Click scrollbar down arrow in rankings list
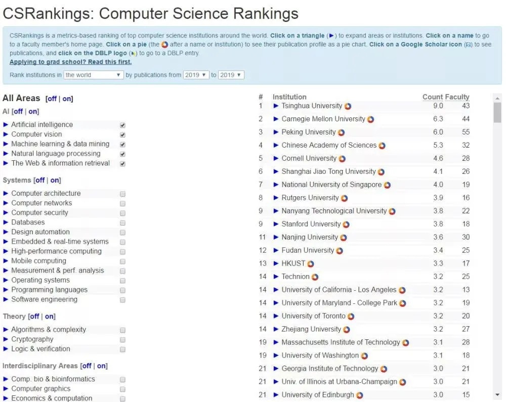This screenshot has width=506, height=402. [x=497, y=395]
